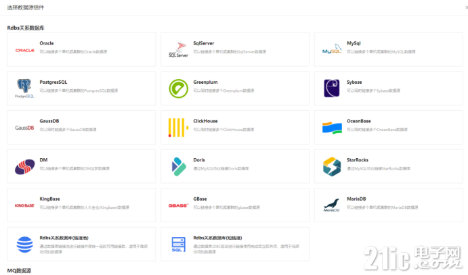Pick the OceanBase card title
468x275 pixels.
359,121
